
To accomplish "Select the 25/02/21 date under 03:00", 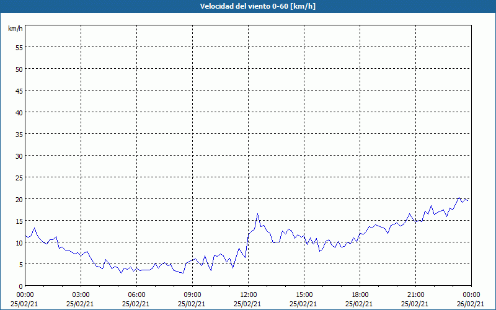I will [80, 304].
